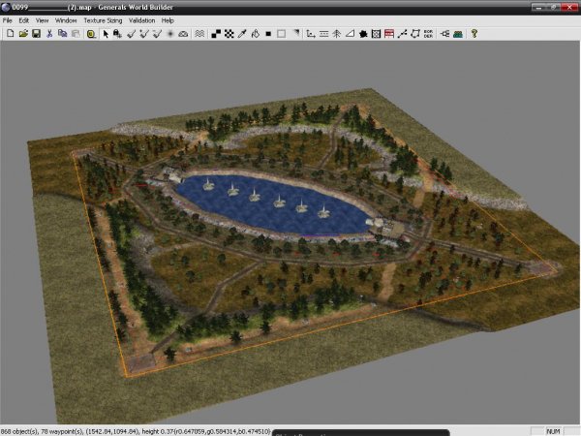This screenshot has height=436, width=581.
Task: Select the arrow pointer selection tool
Action: (x=106, y=33)
